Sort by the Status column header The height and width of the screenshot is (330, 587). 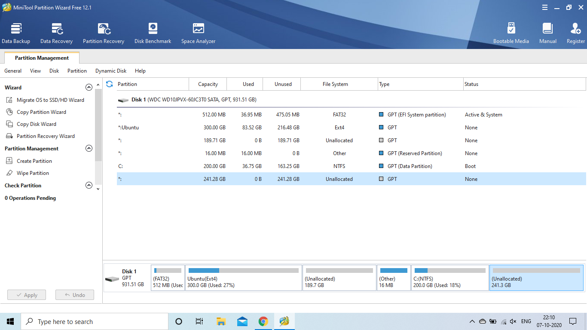click(525, 84)
